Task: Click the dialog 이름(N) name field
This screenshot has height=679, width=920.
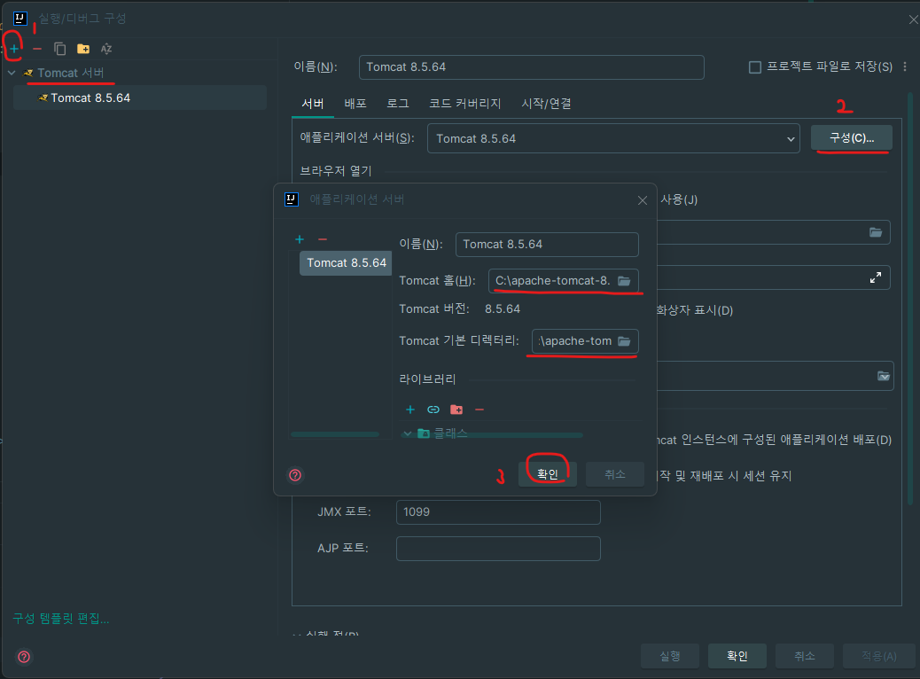Action: [x=547, y=244]
